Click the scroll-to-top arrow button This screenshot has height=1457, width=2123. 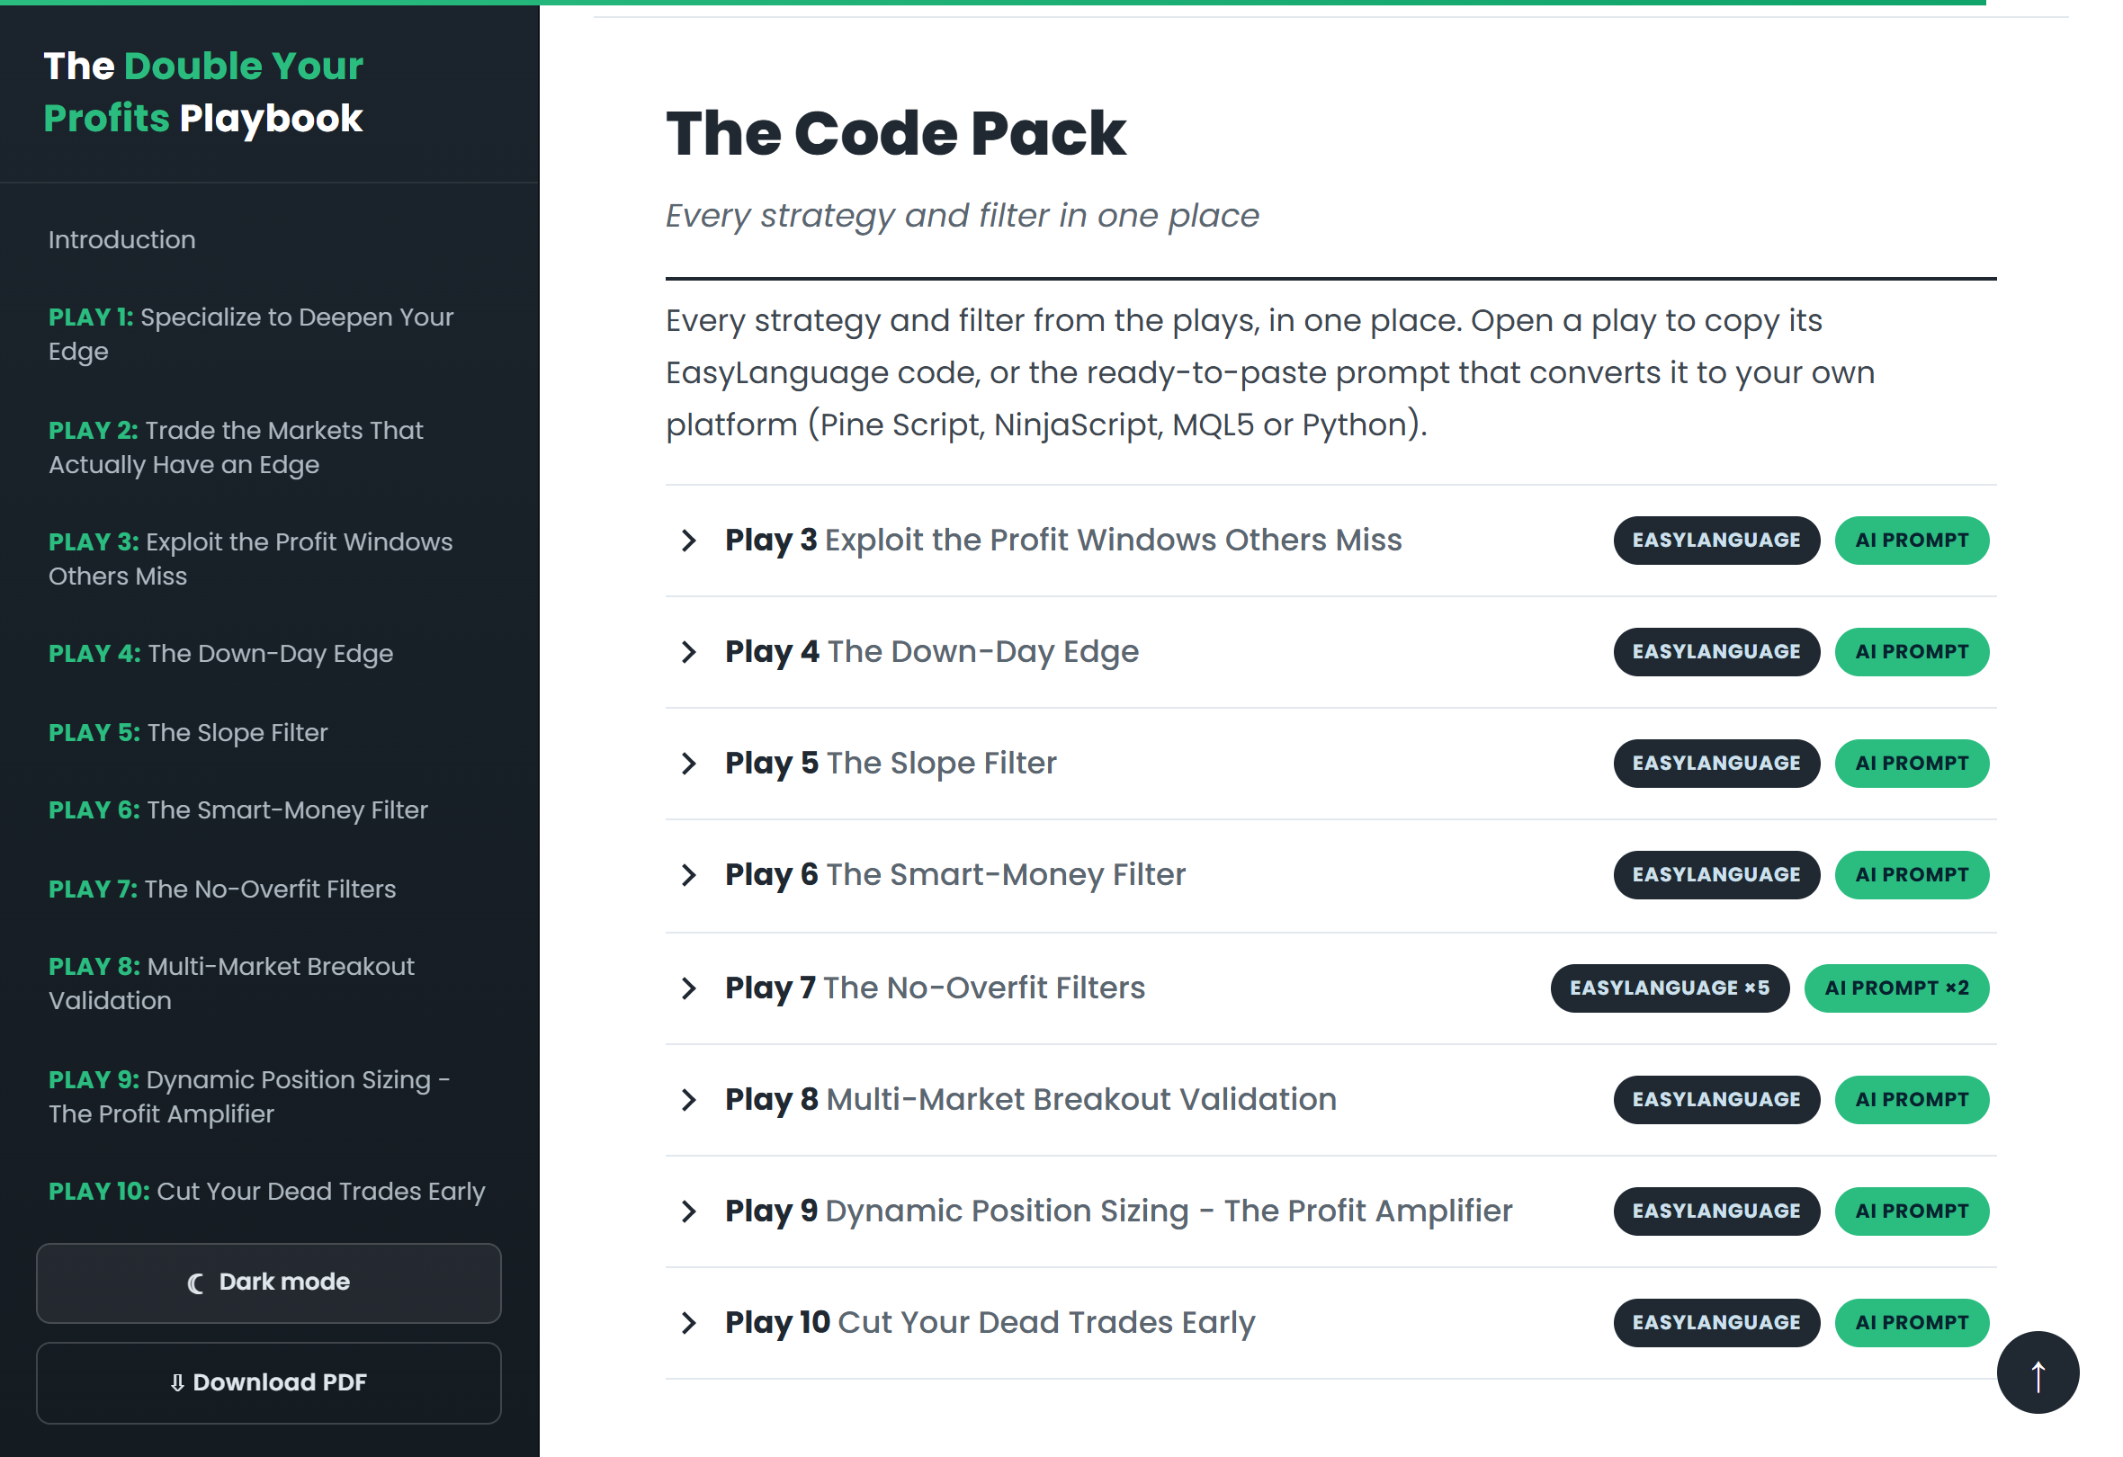point(2038,1372)
